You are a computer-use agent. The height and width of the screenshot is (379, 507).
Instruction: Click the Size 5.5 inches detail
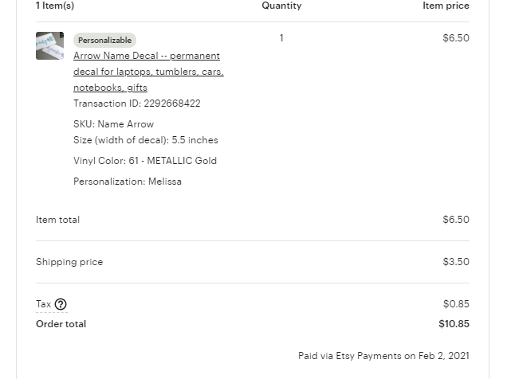pyautogui.click(x=146, y=140)
